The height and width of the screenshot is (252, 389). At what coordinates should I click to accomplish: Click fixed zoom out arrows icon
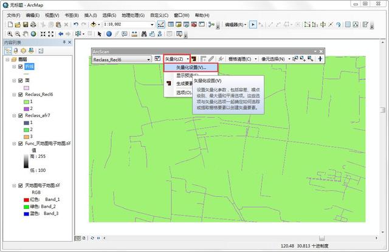coord(51,34)
